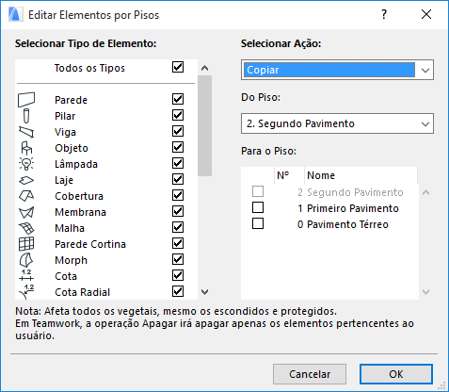Screen dimensions: 449x392
Task: Click the Membrana shell icon
Action: pos(26,212)
